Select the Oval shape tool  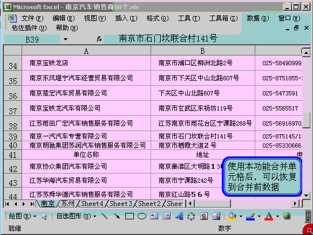142,216
